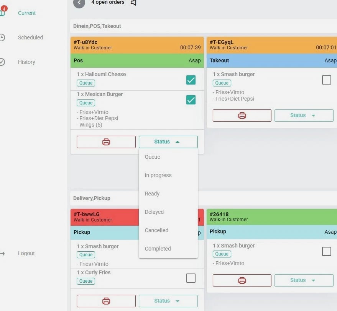Open Status dropdown for order #26418
337x311 pixels.
(x=304, y=280)
